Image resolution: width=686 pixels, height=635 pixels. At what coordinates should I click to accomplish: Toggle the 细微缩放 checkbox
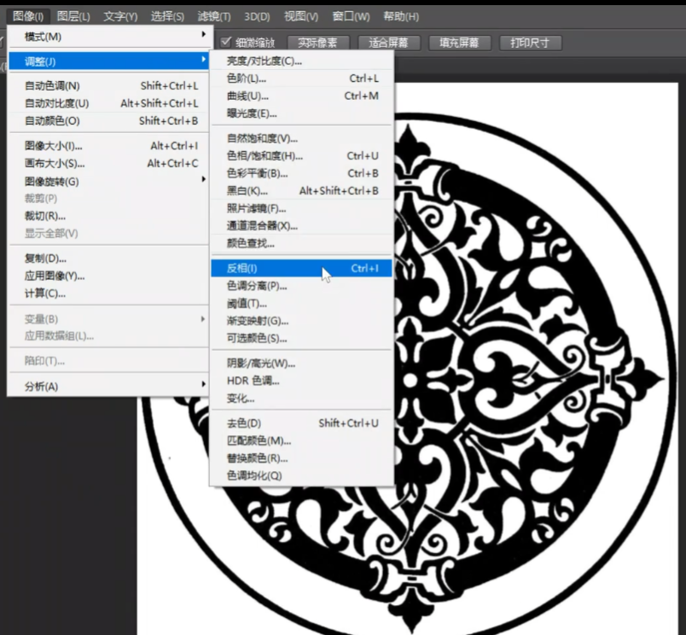click(226, 42)
